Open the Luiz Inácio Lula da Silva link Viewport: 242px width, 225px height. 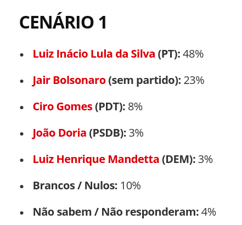[94, 54]
